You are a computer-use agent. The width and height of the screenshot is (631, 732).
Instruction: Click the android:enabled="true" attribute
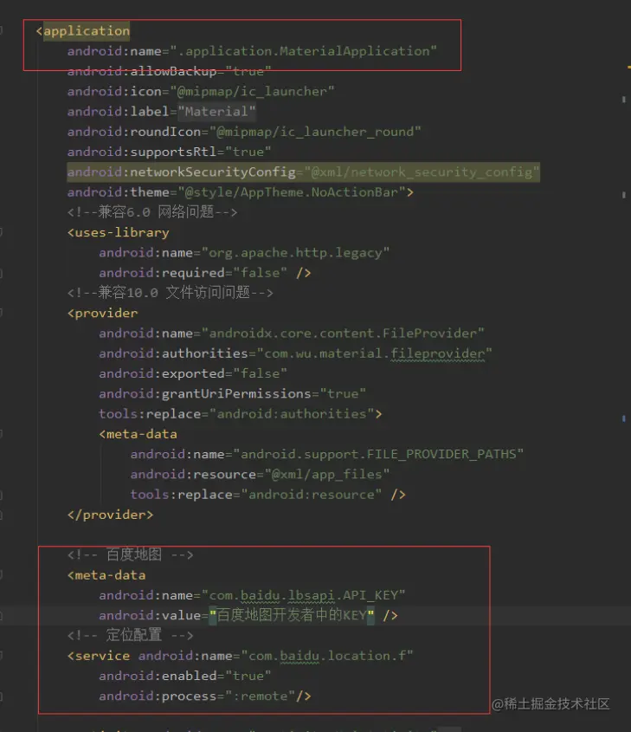click(x=184, y=676)
